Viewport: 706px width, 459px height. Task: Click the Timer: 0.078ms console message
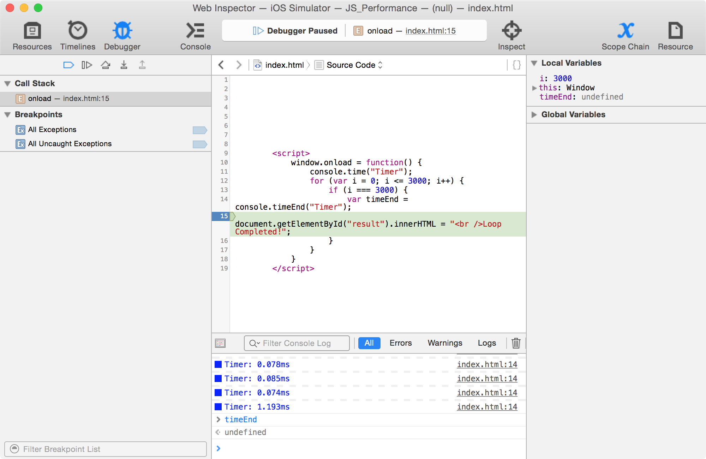tap(257, 364)
